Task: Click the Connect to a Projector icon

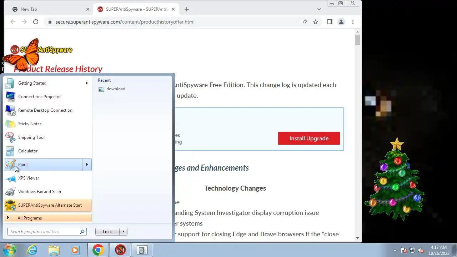Action: tap(10, 97)
